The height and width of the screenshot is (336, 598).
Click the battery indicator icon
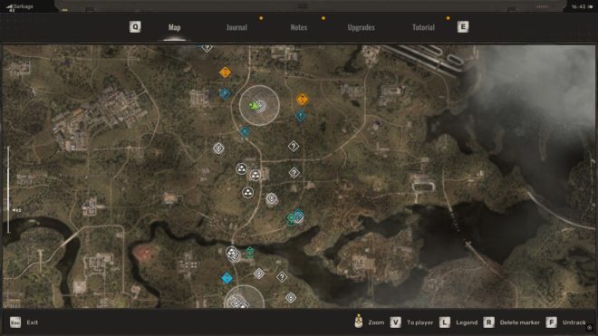591,6
